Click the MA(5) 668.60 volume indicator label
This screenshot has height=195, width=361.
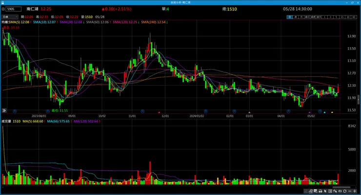coord(34,122)
